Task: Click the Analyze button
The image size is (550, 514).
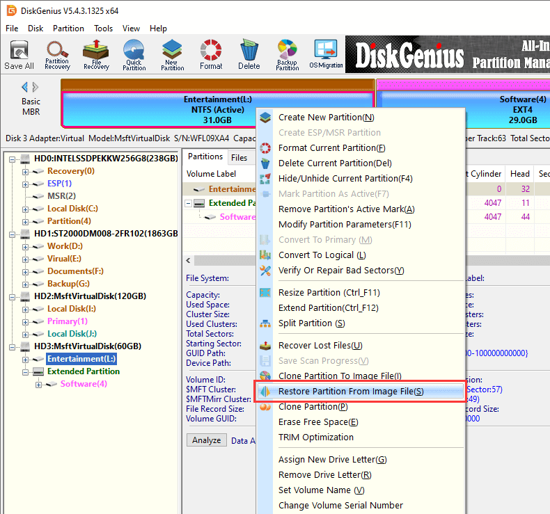Action: (x=206, y=440)
